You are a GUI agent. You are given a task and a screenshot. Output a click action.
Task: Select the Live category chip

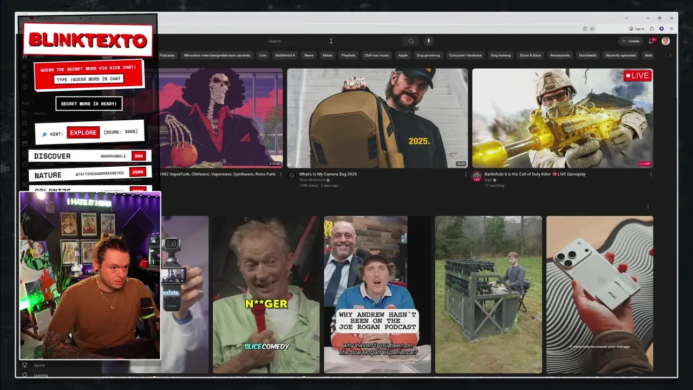[263, 55]
